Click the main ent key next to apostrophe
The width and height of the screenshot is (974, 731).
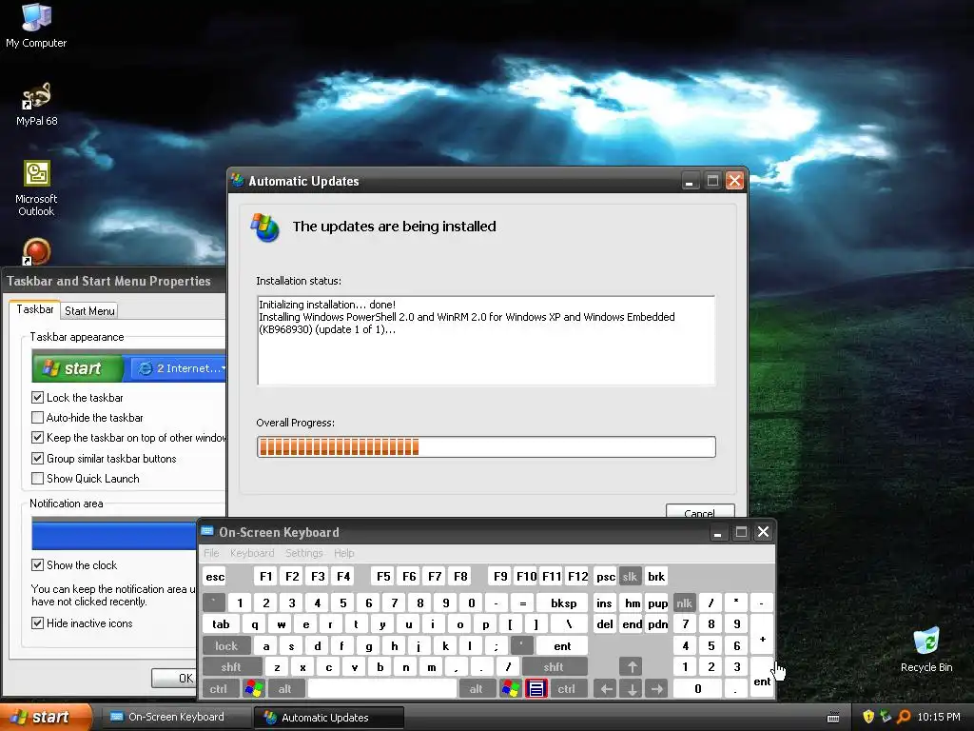562,646
